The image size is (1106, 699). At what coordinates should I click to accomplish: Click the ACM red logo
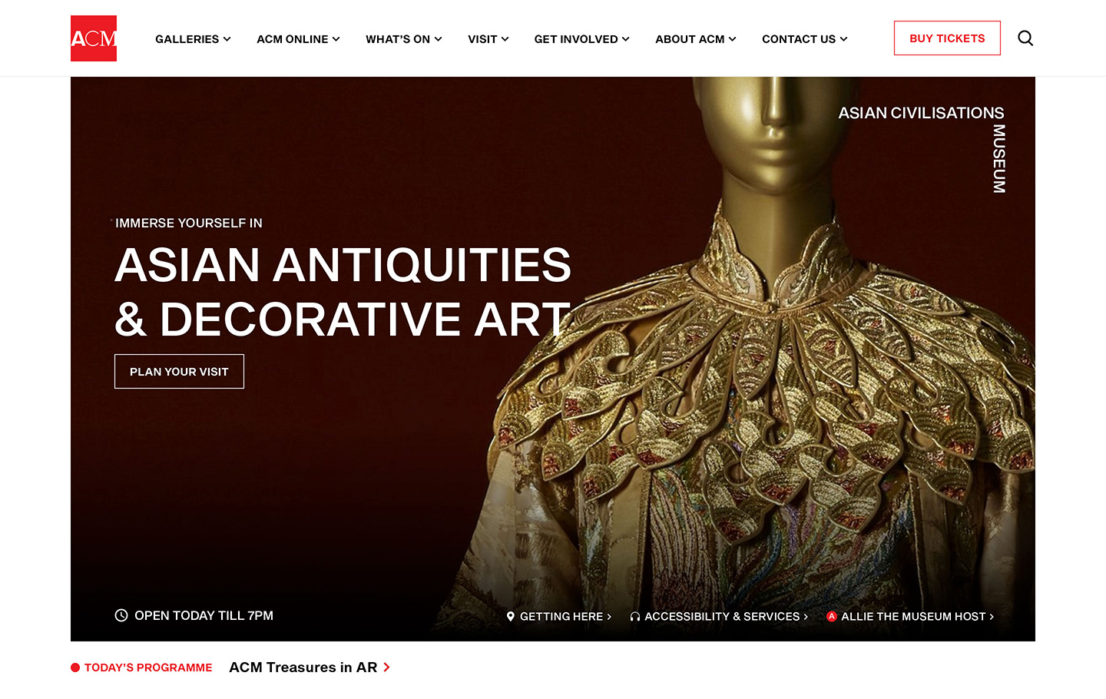[94, 38]
